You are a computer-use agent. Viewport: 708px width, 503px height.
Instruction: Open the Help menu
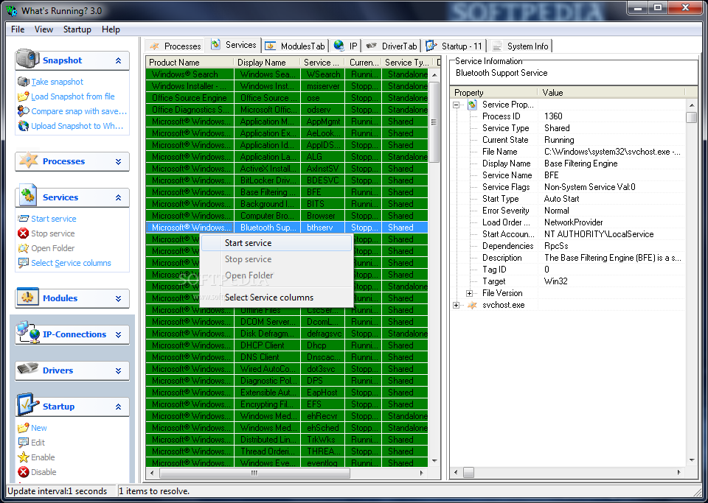coord(111,29)
